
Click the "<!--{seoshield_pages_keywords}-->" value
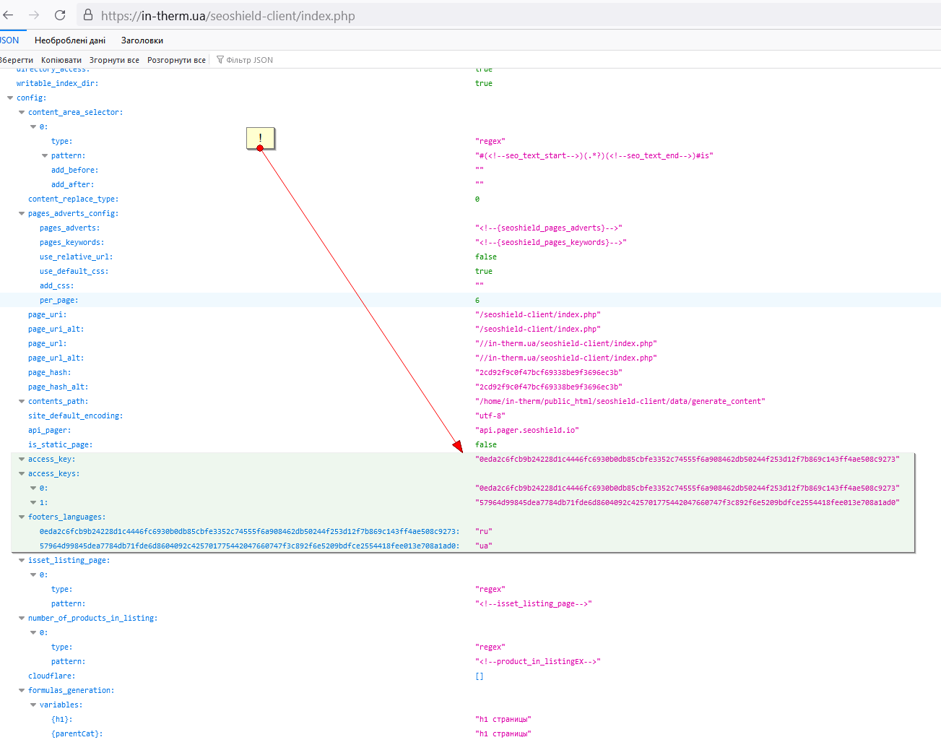tap(551, 243)
